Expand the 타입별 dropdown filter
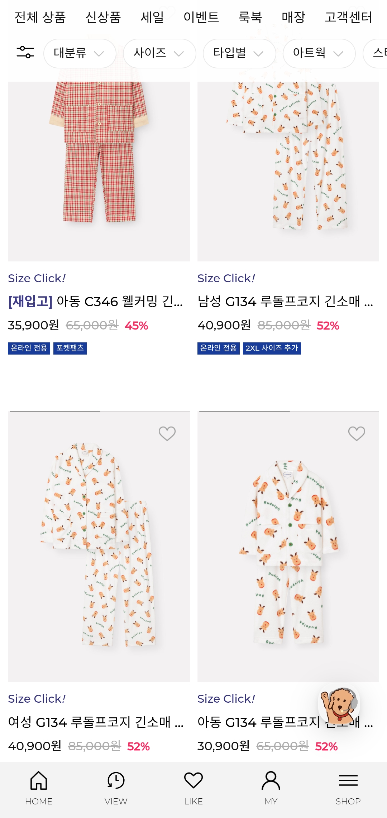The width and height of the screenshot is (387, 818). (239, 53)
